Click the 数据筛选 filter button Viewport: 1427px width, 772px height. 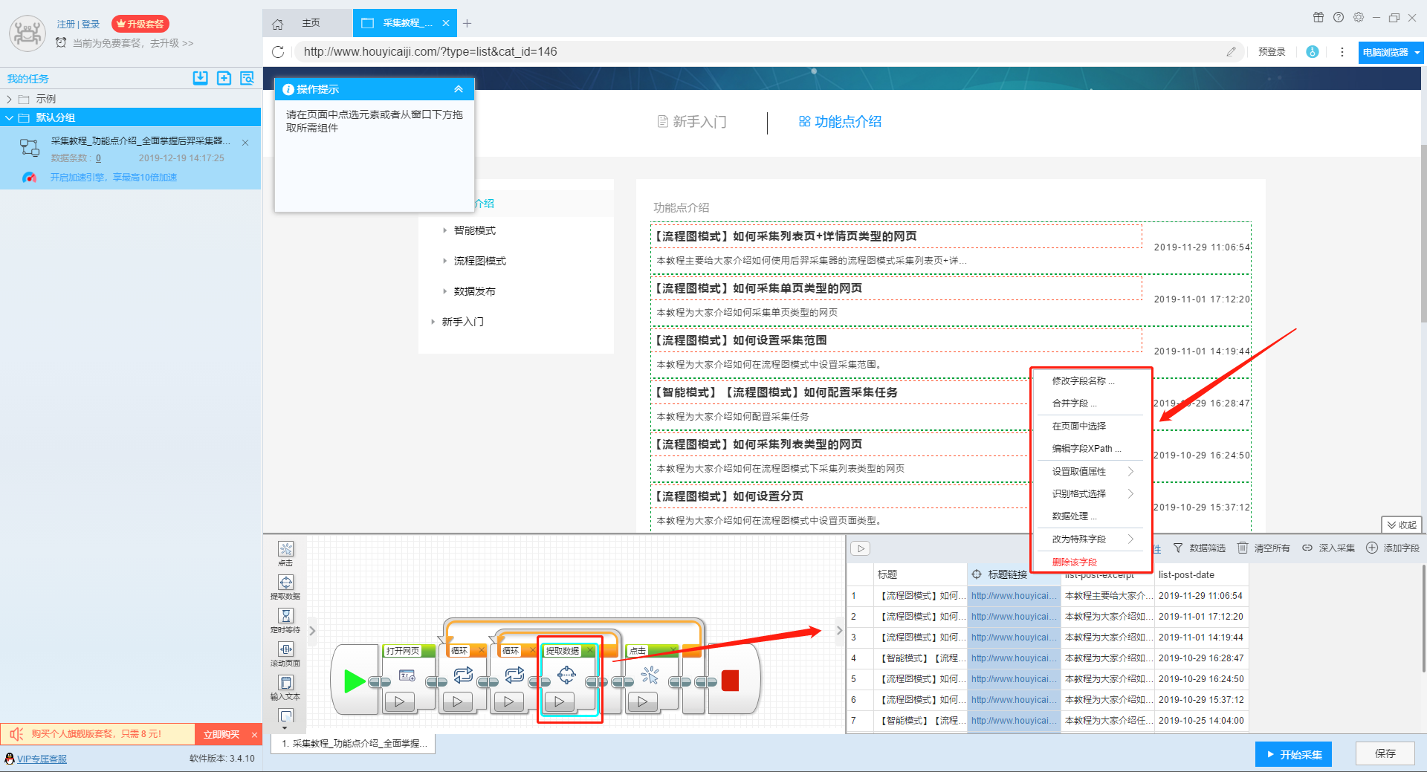click(1200, 548)
